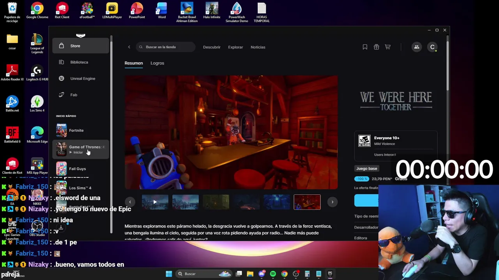
Task: Go back with the store back arrow
Action: (129, 47)
